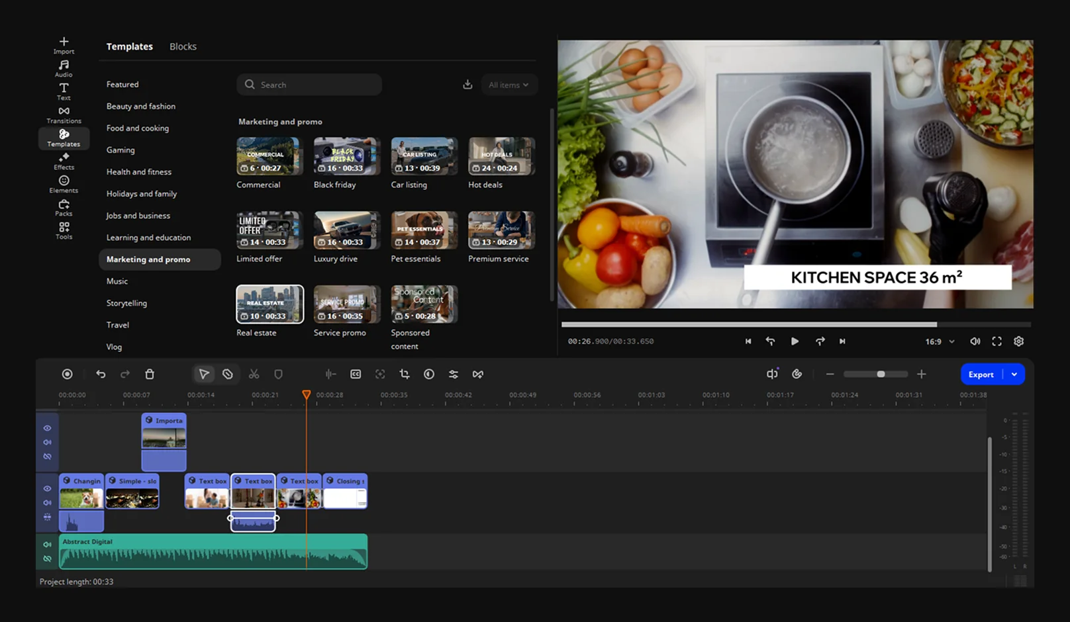Open preview settings gear icon
This screenshot has height=622, width=1070.
tap(1018, 341)
